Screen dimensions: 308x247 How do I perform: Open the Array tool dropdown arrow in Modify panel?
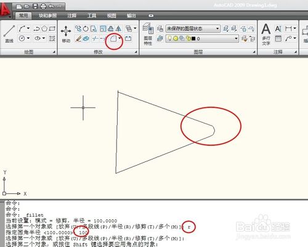(x=135, y=28)
